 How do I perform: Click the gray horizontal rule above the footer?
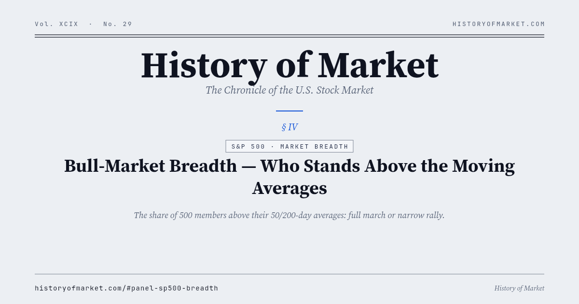click(x=289, y=274)
